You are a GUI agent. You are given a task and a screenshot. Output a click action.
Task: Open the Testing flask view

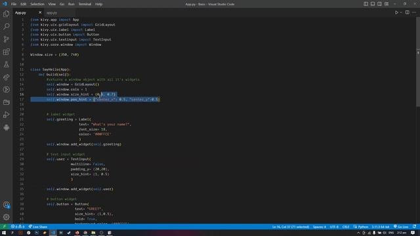point(6,64)
